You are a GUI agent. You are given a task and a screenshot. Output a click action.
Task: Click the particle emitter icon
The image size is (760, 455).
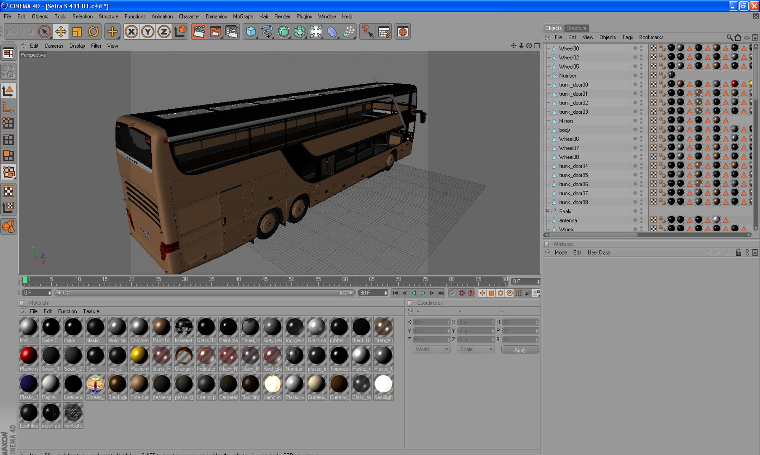click(x=349, y=32)
